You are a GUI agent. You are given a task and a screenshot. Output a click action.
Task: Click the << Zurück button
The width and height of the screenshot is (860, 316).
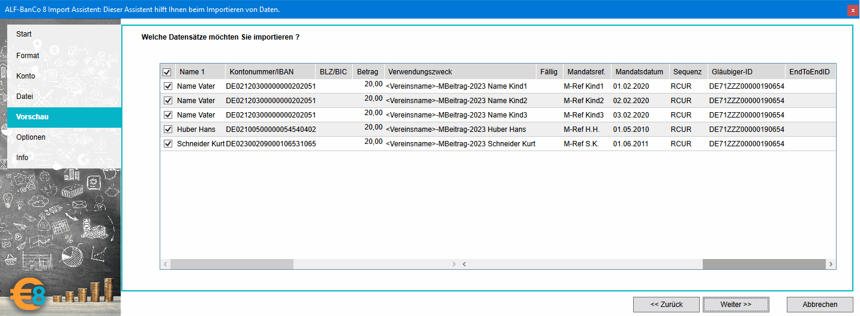click(666, 305)
